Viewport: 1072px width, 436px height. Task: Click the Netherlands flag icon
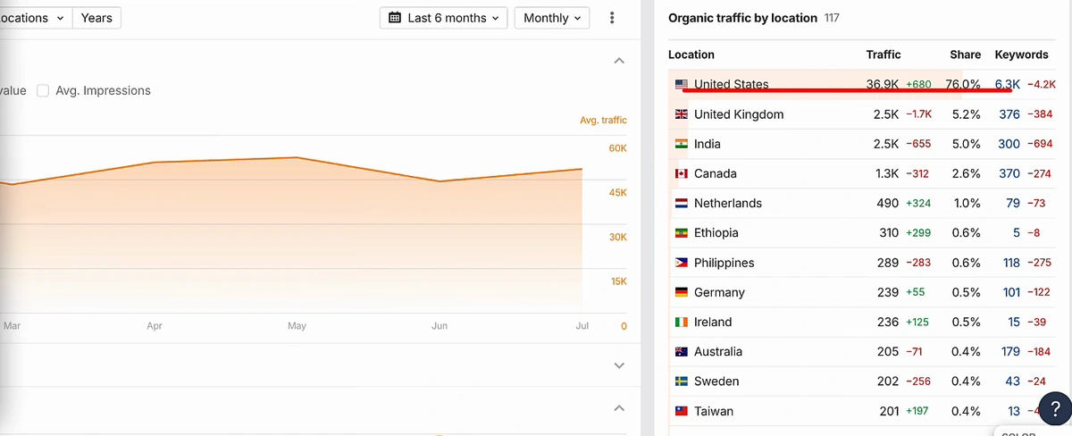click(682, 203)
